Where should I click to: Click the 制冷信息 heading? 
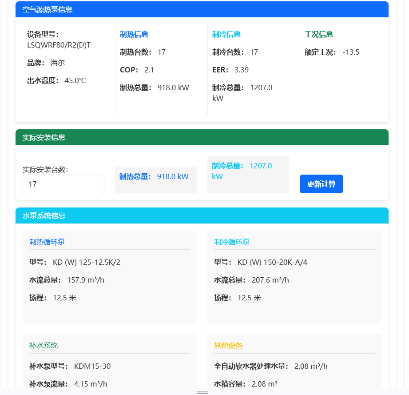click(226, 34)
